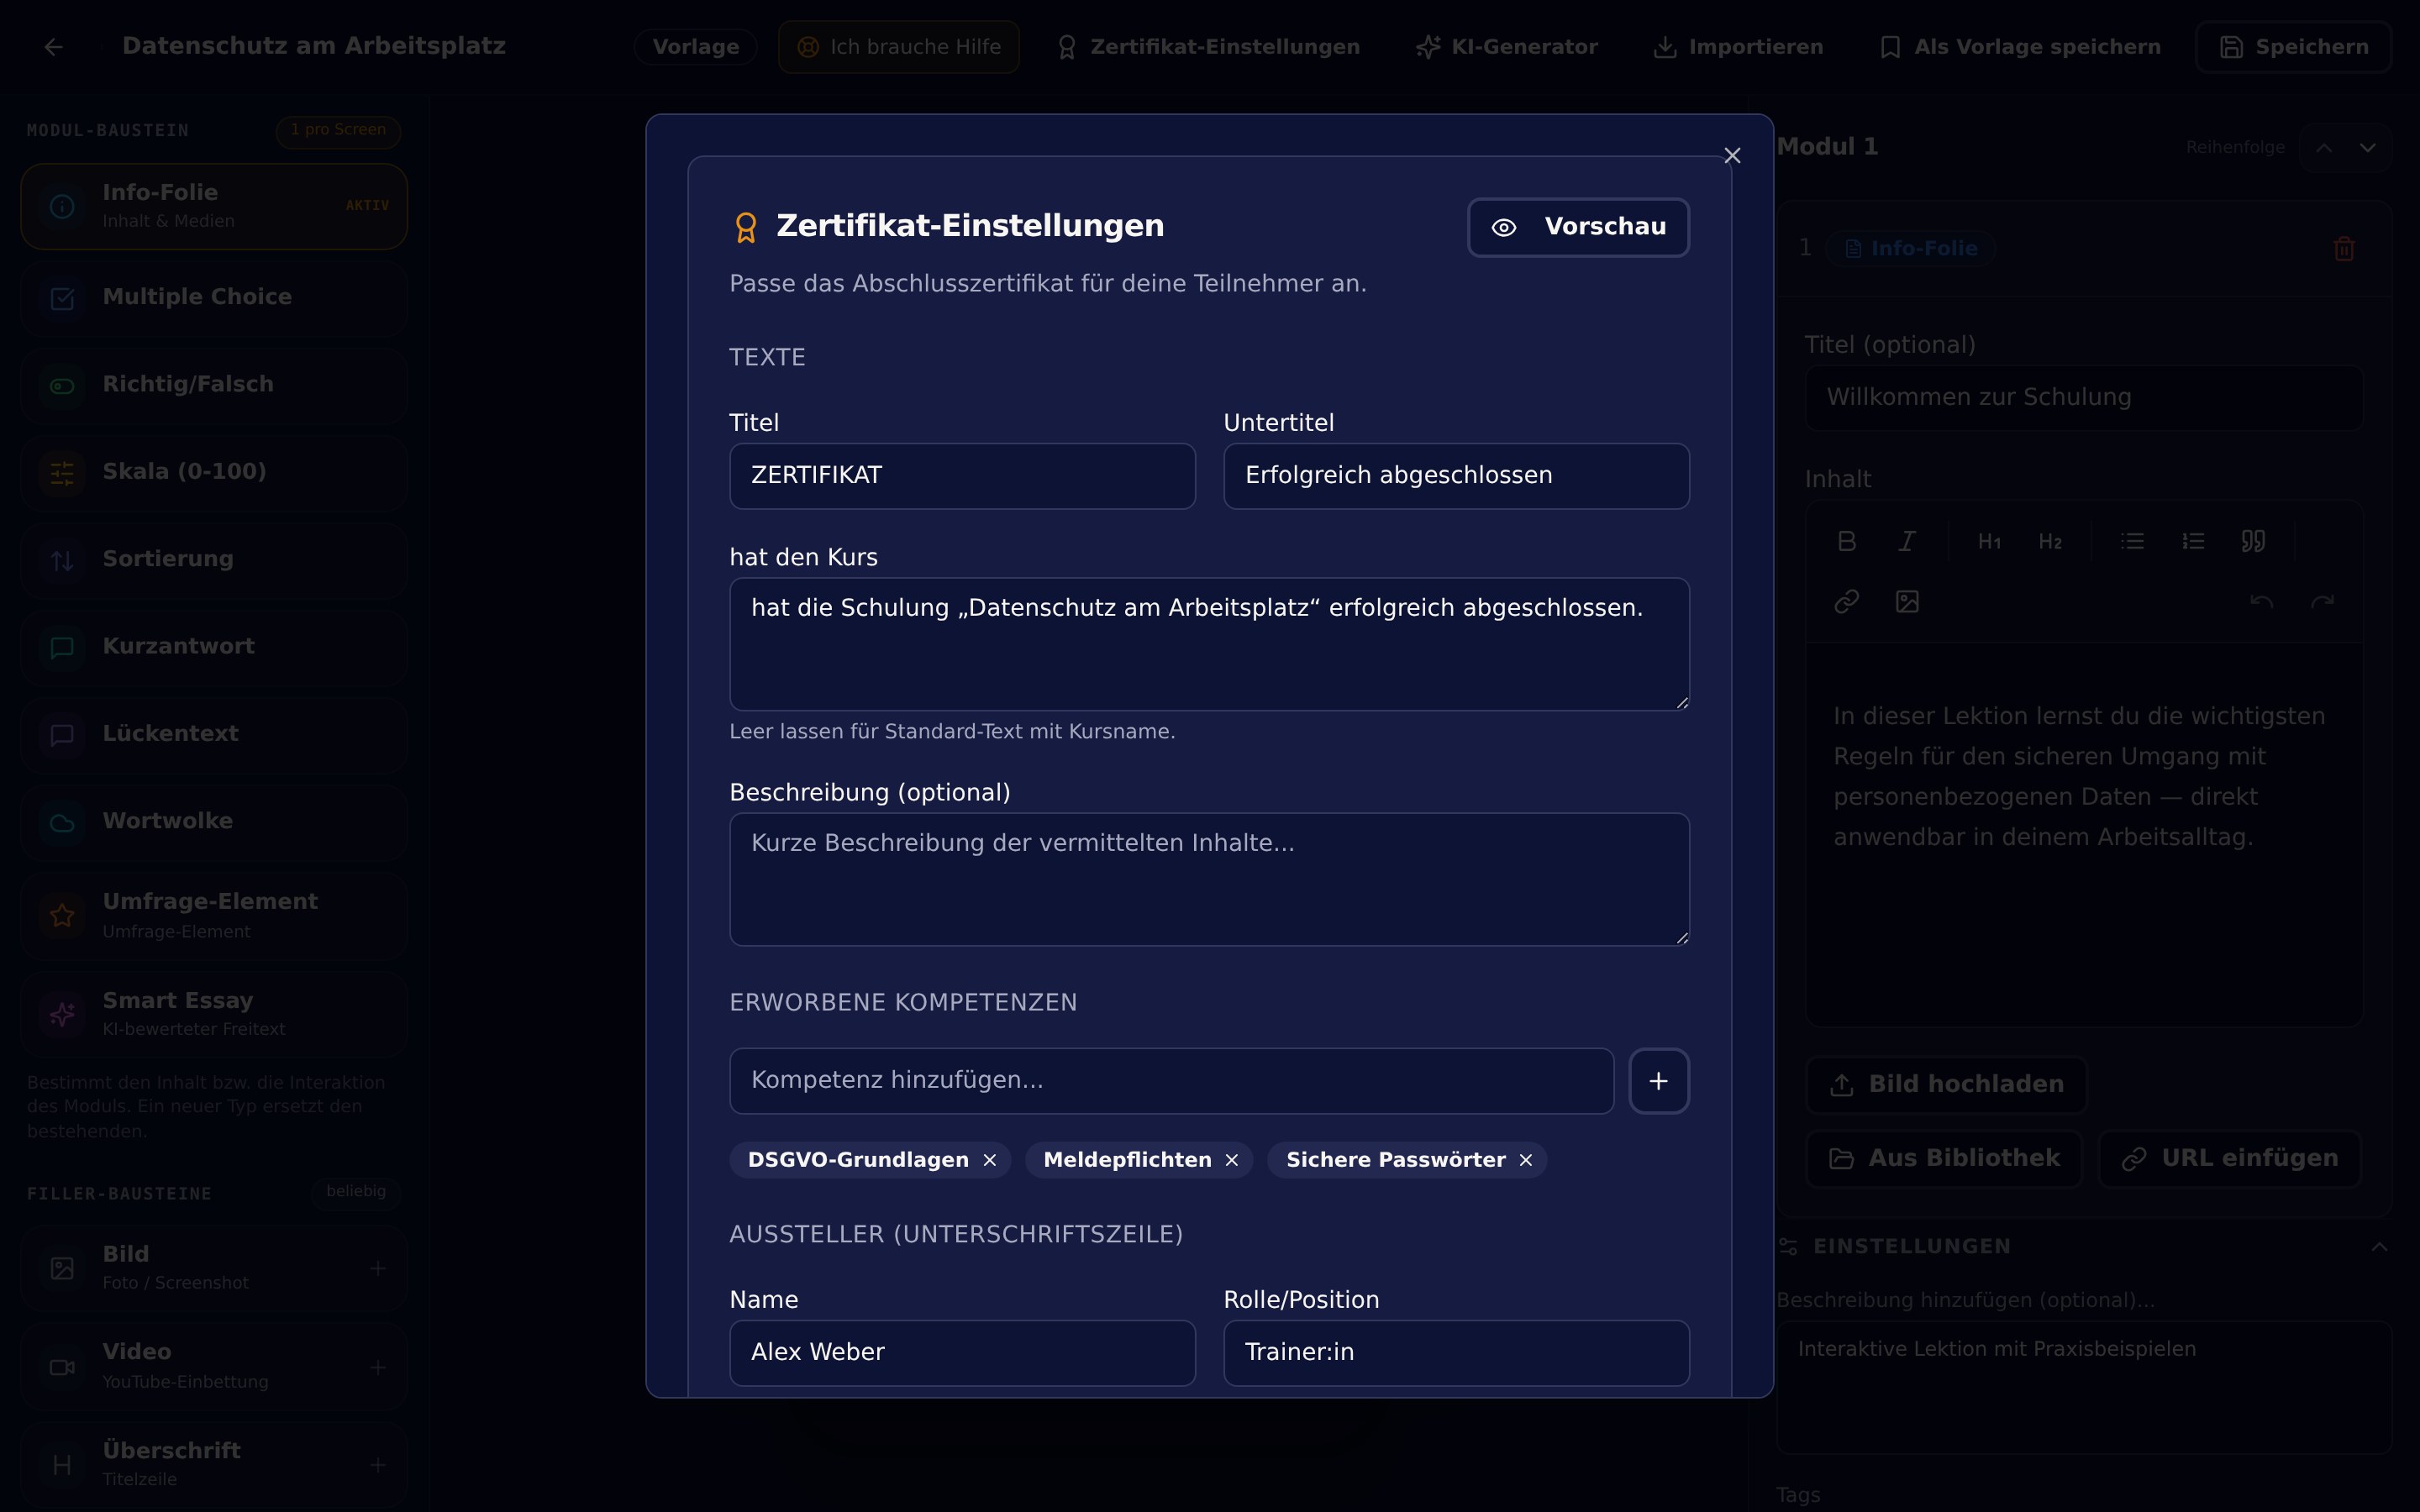Click the Name field with Alex Weber
2420x1512 pixels.
click(x=962, y=1352)
